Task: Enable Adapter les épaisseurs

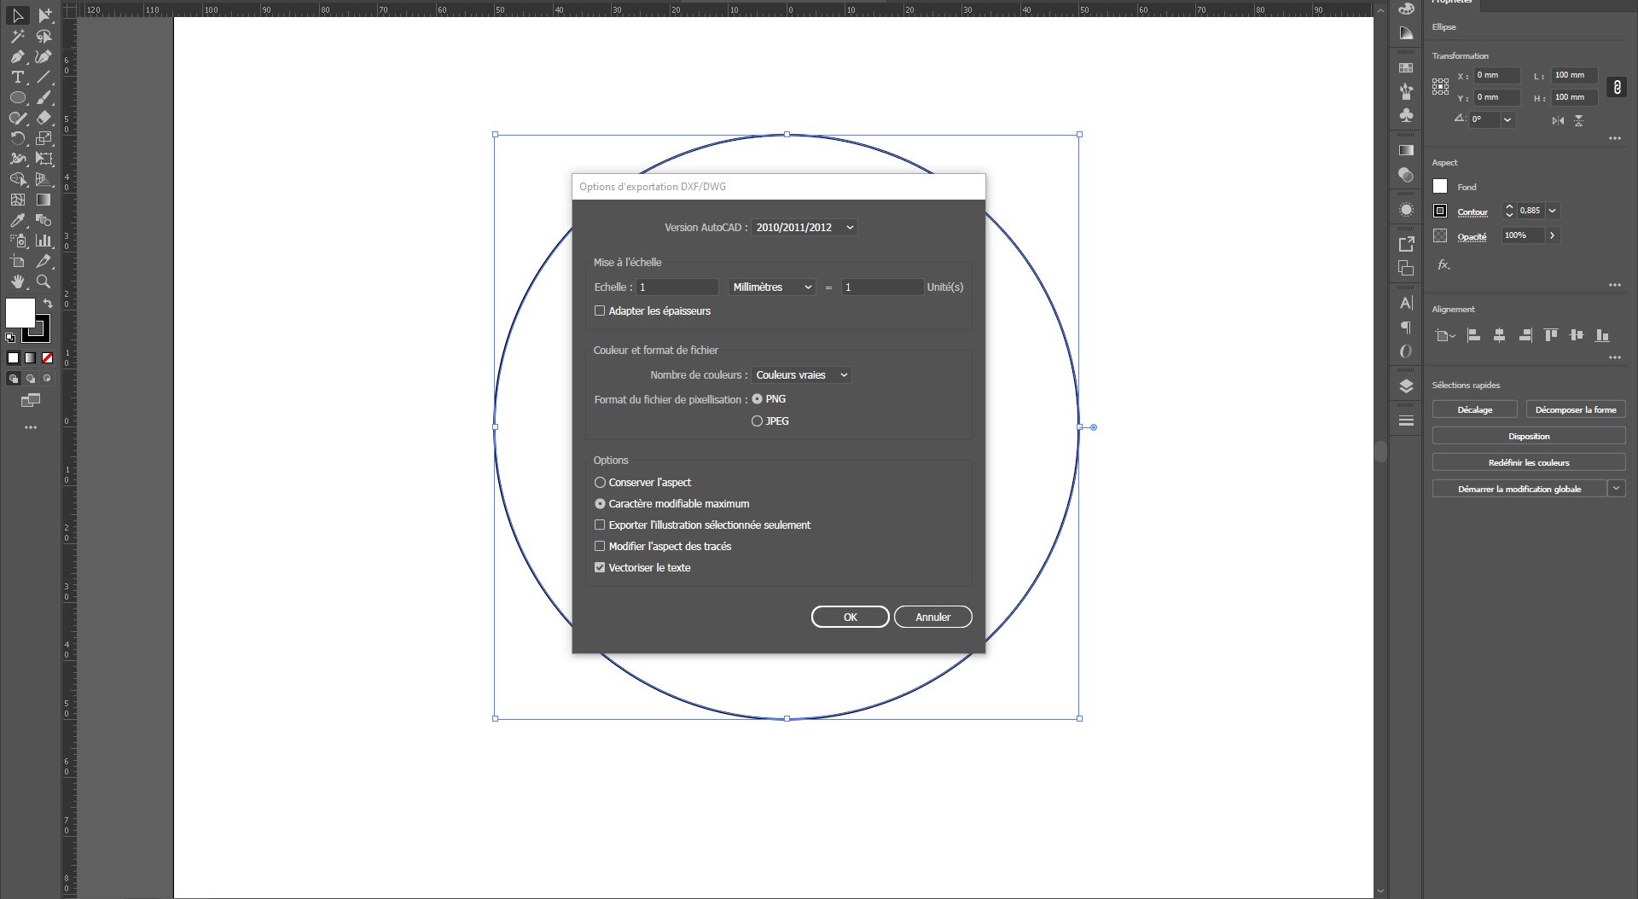Action: coord(600,310)
